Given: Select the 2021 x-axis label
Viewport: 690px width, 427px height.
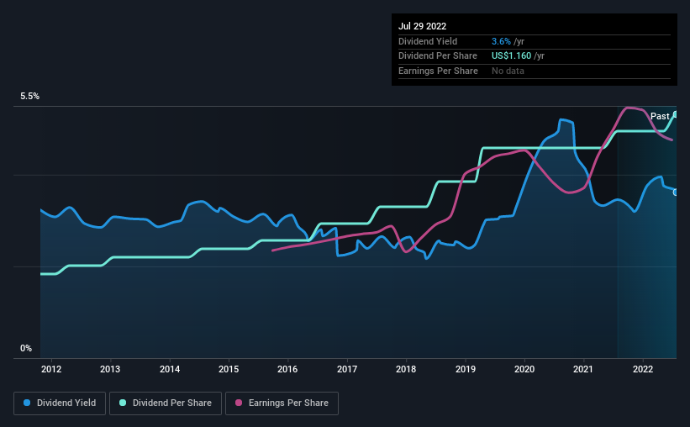Looking at the screenshot, I should click(583, 369).
